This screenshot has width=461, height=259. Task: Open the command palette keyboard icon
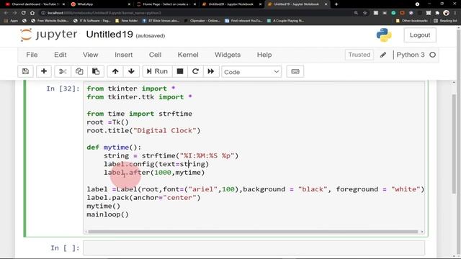click(x=295, y=71)
